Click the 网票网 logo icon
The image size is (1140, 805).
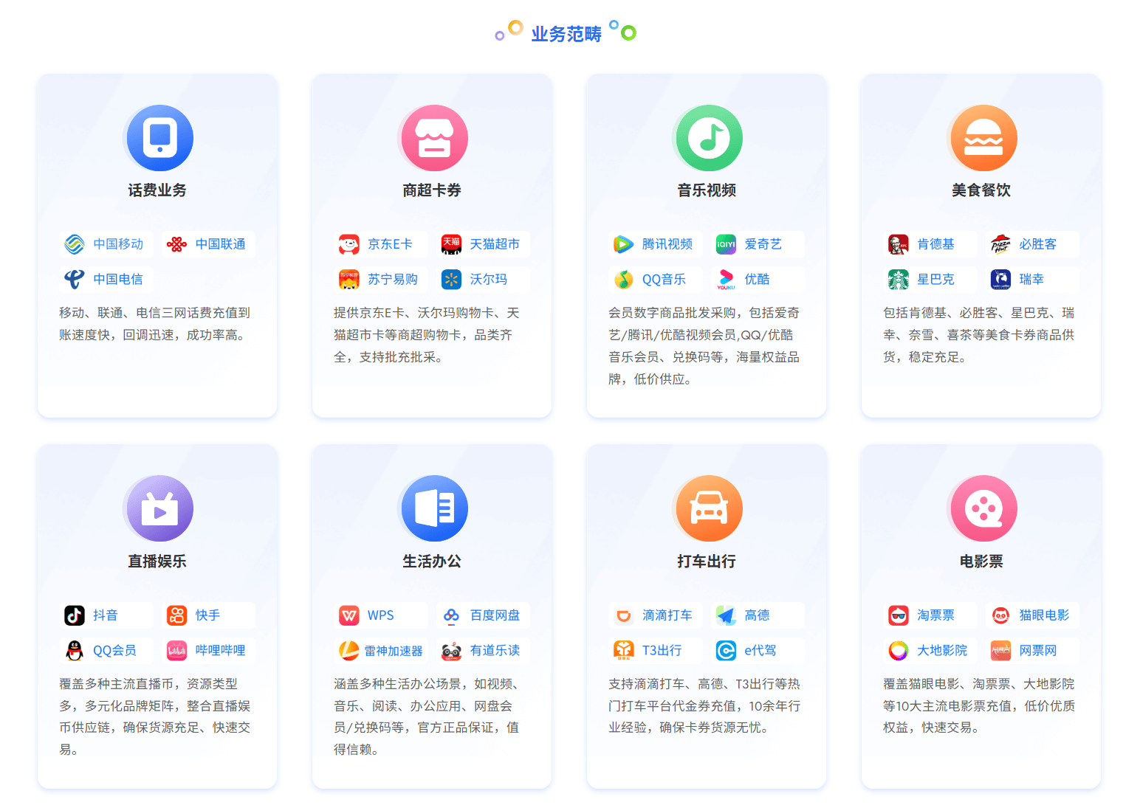(1000, 651)
